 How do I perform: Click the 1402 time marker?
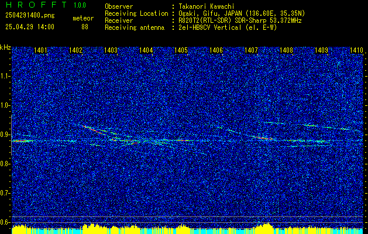pyautogui.click(x=75, y=50)
